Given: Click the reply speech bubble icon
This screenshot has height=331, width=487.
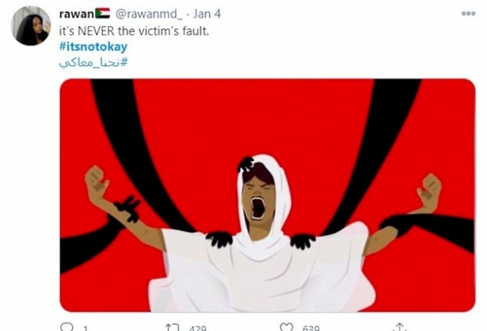Looking at the screenshot, I should click(67, 327).
